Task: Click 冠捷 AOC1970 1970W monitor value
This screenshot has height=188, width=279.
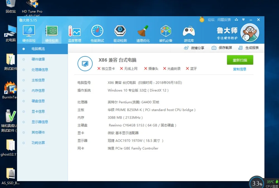Action: tap(135, 141)
